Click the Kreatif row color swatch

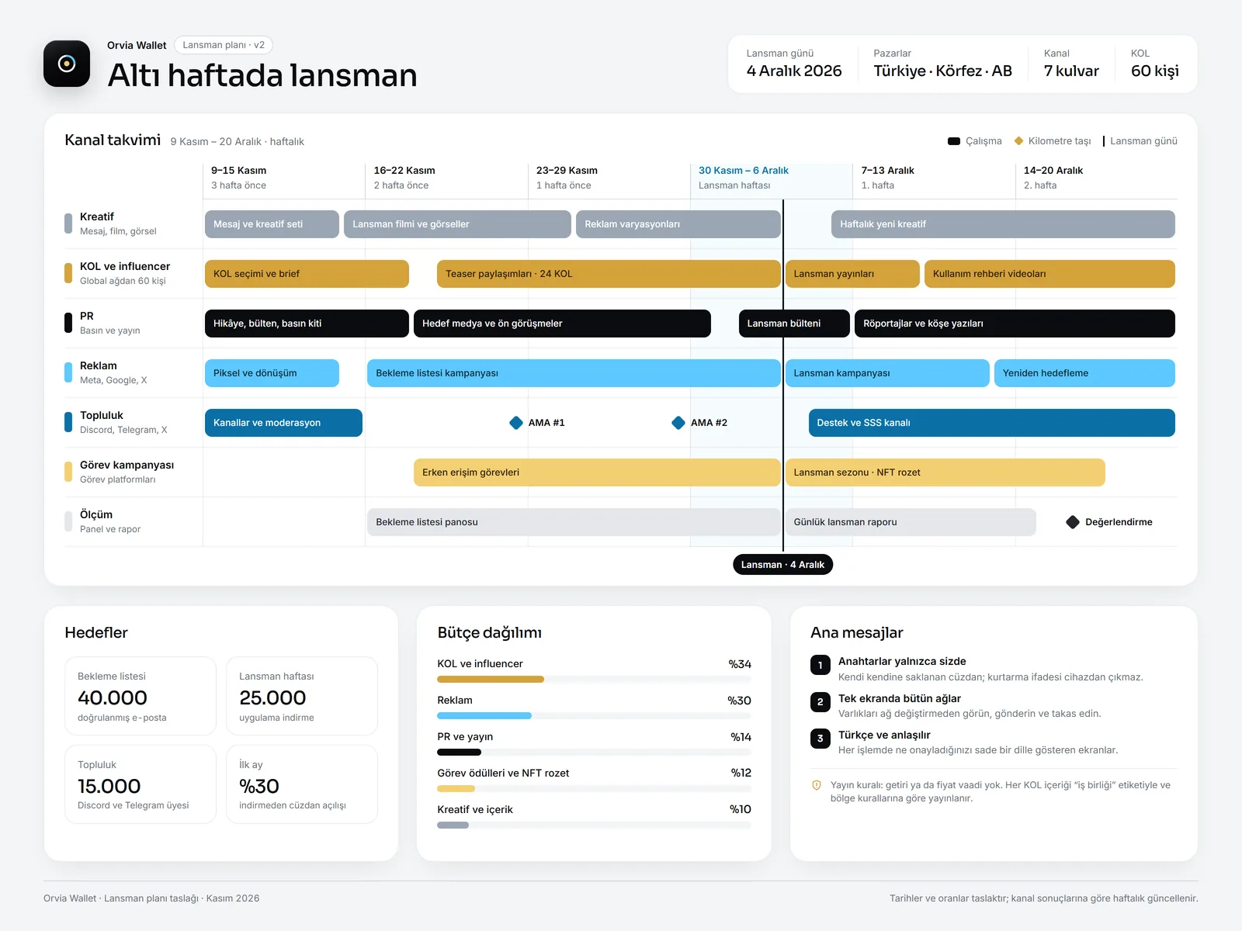68,223
